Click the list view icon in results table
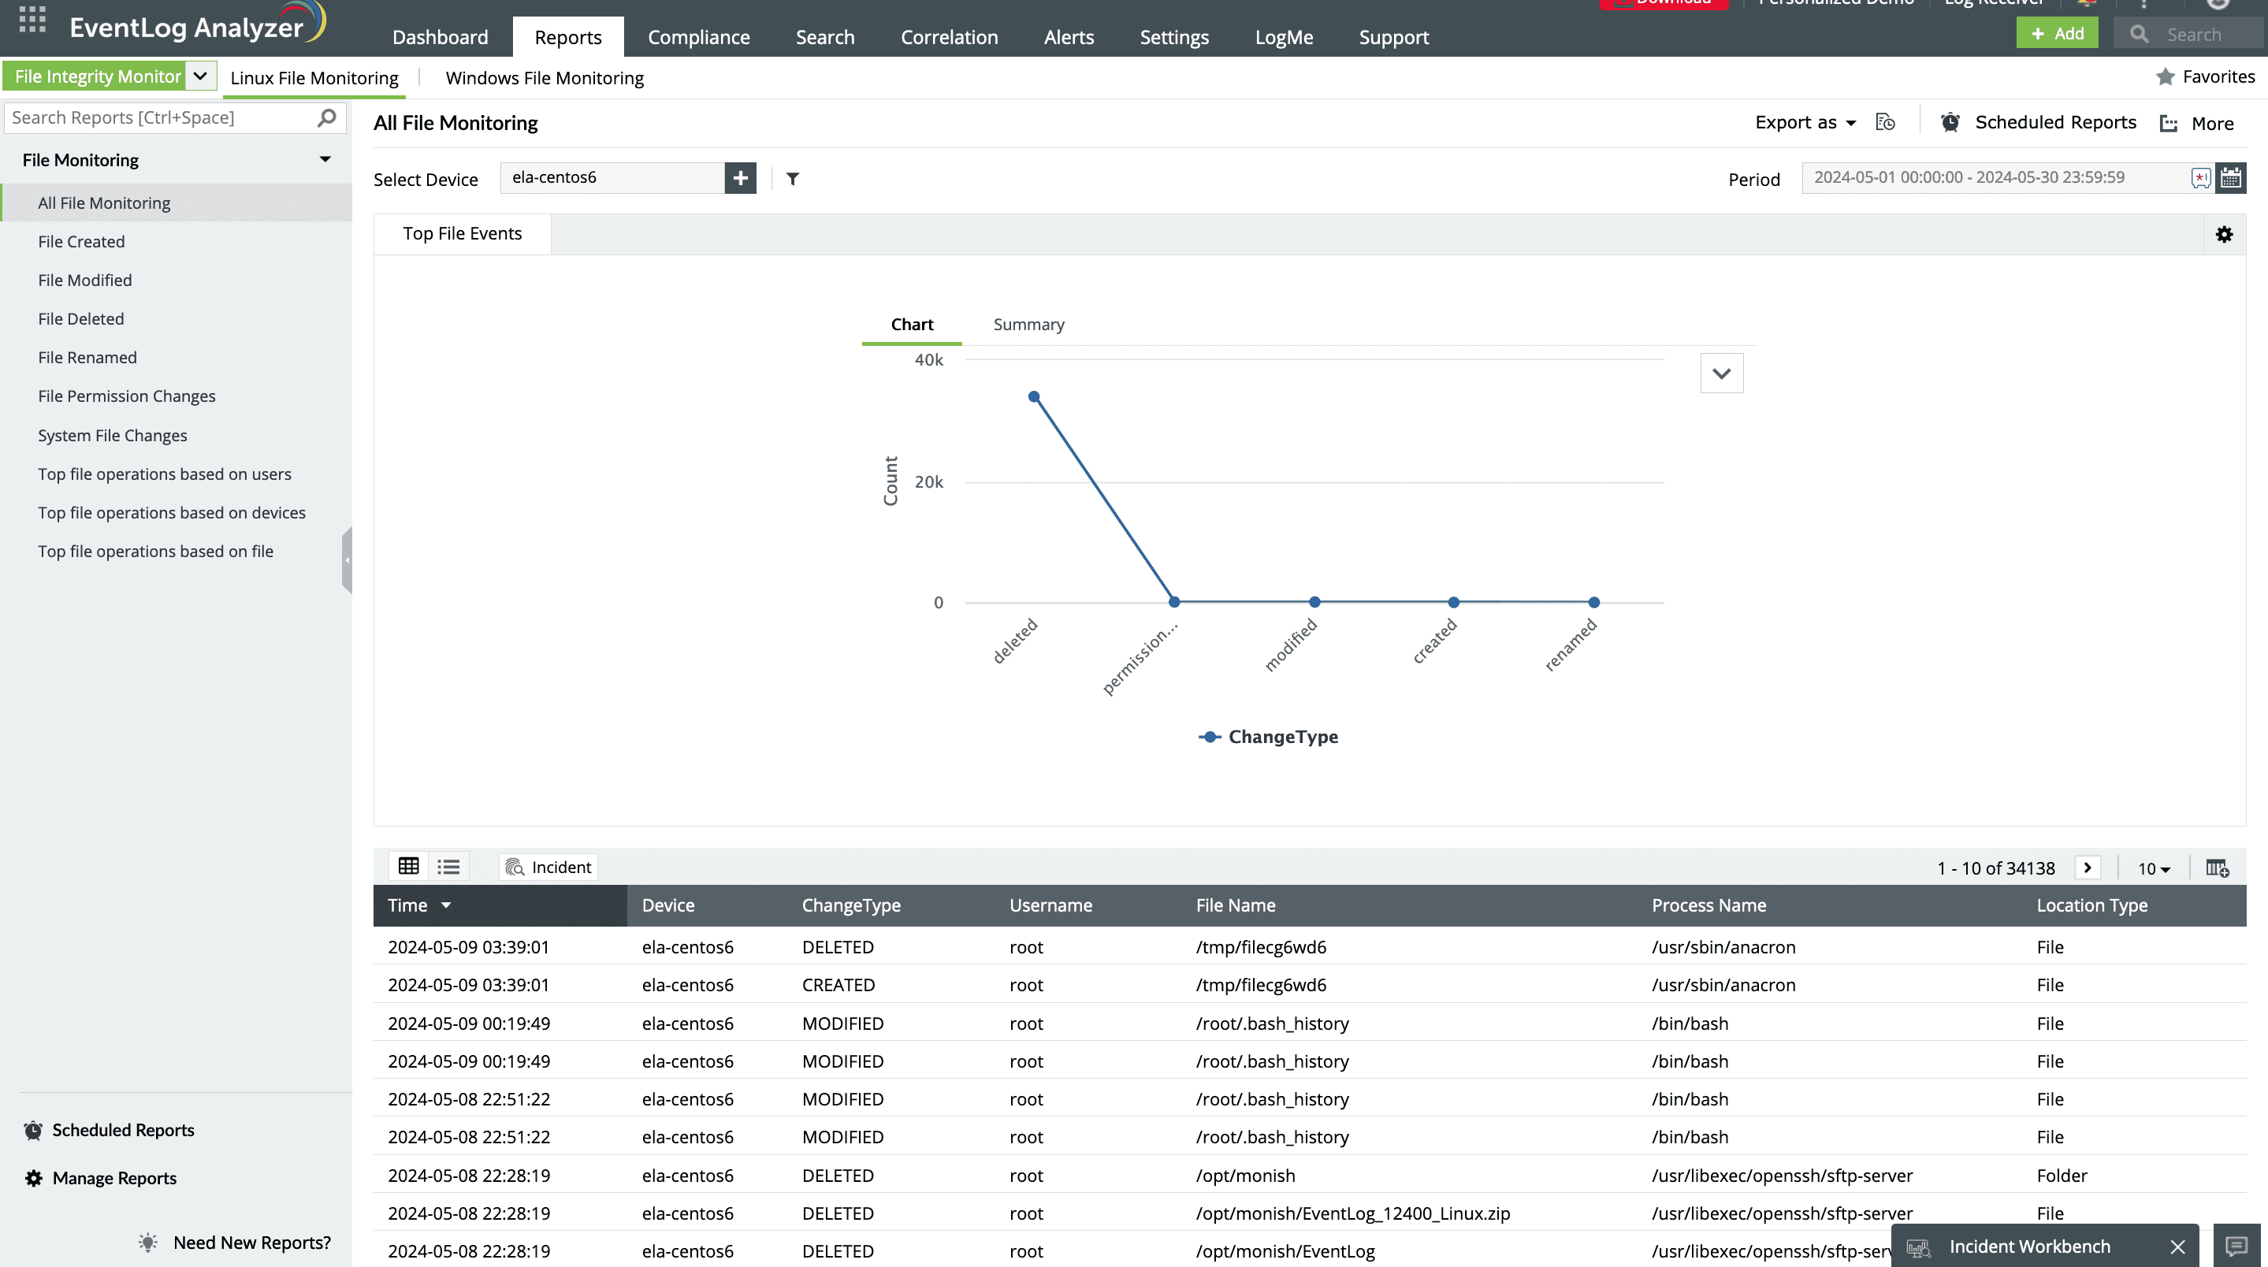This screenshot has height=1267, width=2268. (450, 867)
